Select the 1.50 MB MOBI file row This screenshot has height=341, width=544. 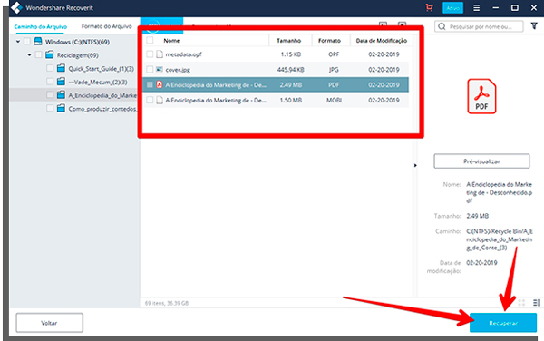click(276, 100)
